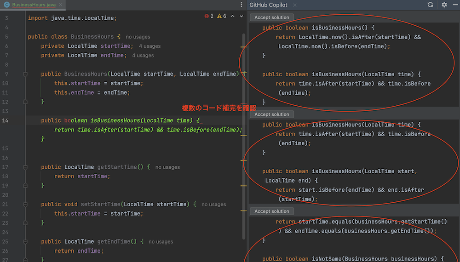460x262 pixels.
Task: Click the 'return startTime;' statement on line 18
Action: pos(82,177)
